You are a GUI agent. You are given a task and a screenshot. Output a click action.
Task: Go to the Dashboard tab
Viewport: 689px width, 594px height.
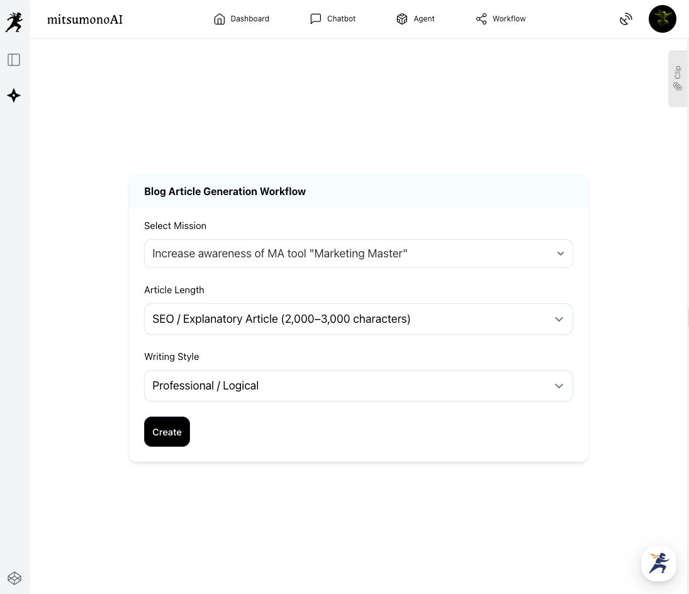(x=242, y=19)
